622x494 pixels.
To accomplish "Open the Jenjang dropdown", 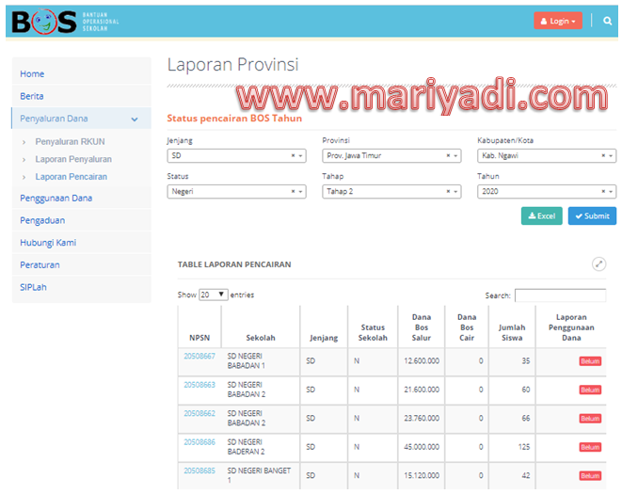I will click(236, 155).
